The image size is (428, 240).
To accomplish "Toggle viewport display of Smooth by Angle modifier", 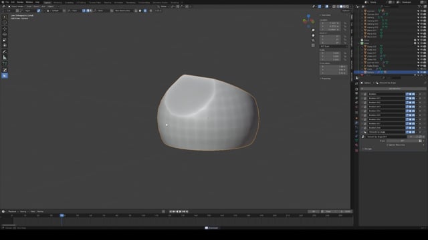I will click(x=410, y=132).
